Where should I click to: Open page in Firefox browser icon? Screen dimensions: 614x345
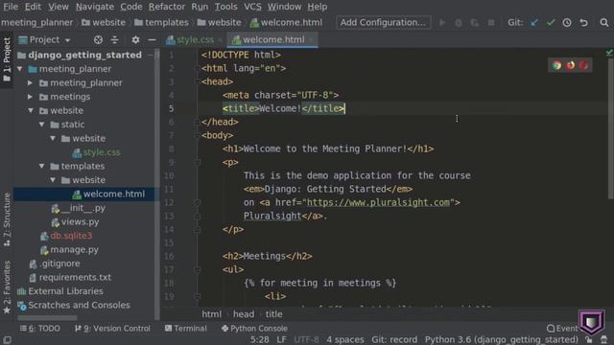[x=570, y=65]
